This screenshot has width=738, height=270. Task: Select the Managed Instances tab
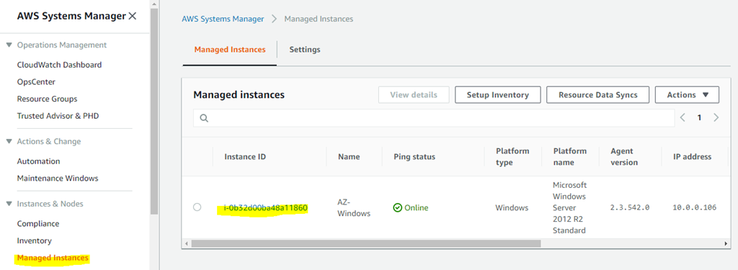(230, 50)
